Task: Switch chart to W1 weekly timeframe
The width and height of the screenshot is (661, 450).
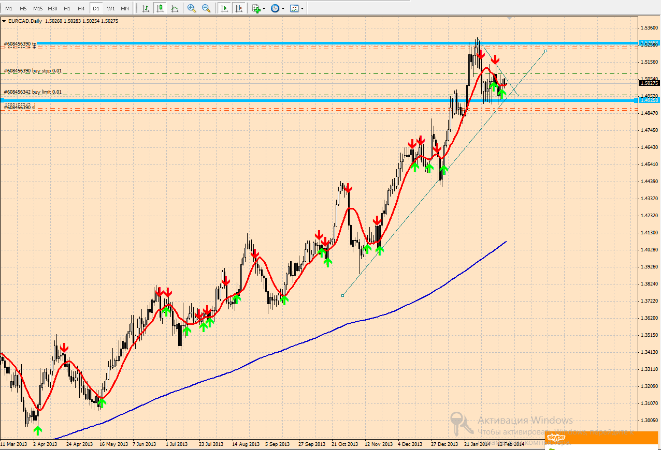Action: coord(111,8)
